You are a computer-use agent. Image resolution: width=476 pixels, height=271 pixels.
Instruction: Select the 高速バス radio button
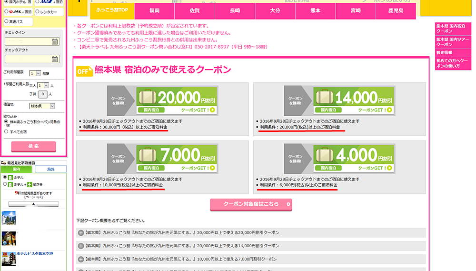[x=6, y=21]
